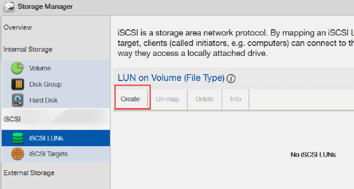The image size is (354, 189).
Task: Click the Un-map button
Action: click(168, 99)
